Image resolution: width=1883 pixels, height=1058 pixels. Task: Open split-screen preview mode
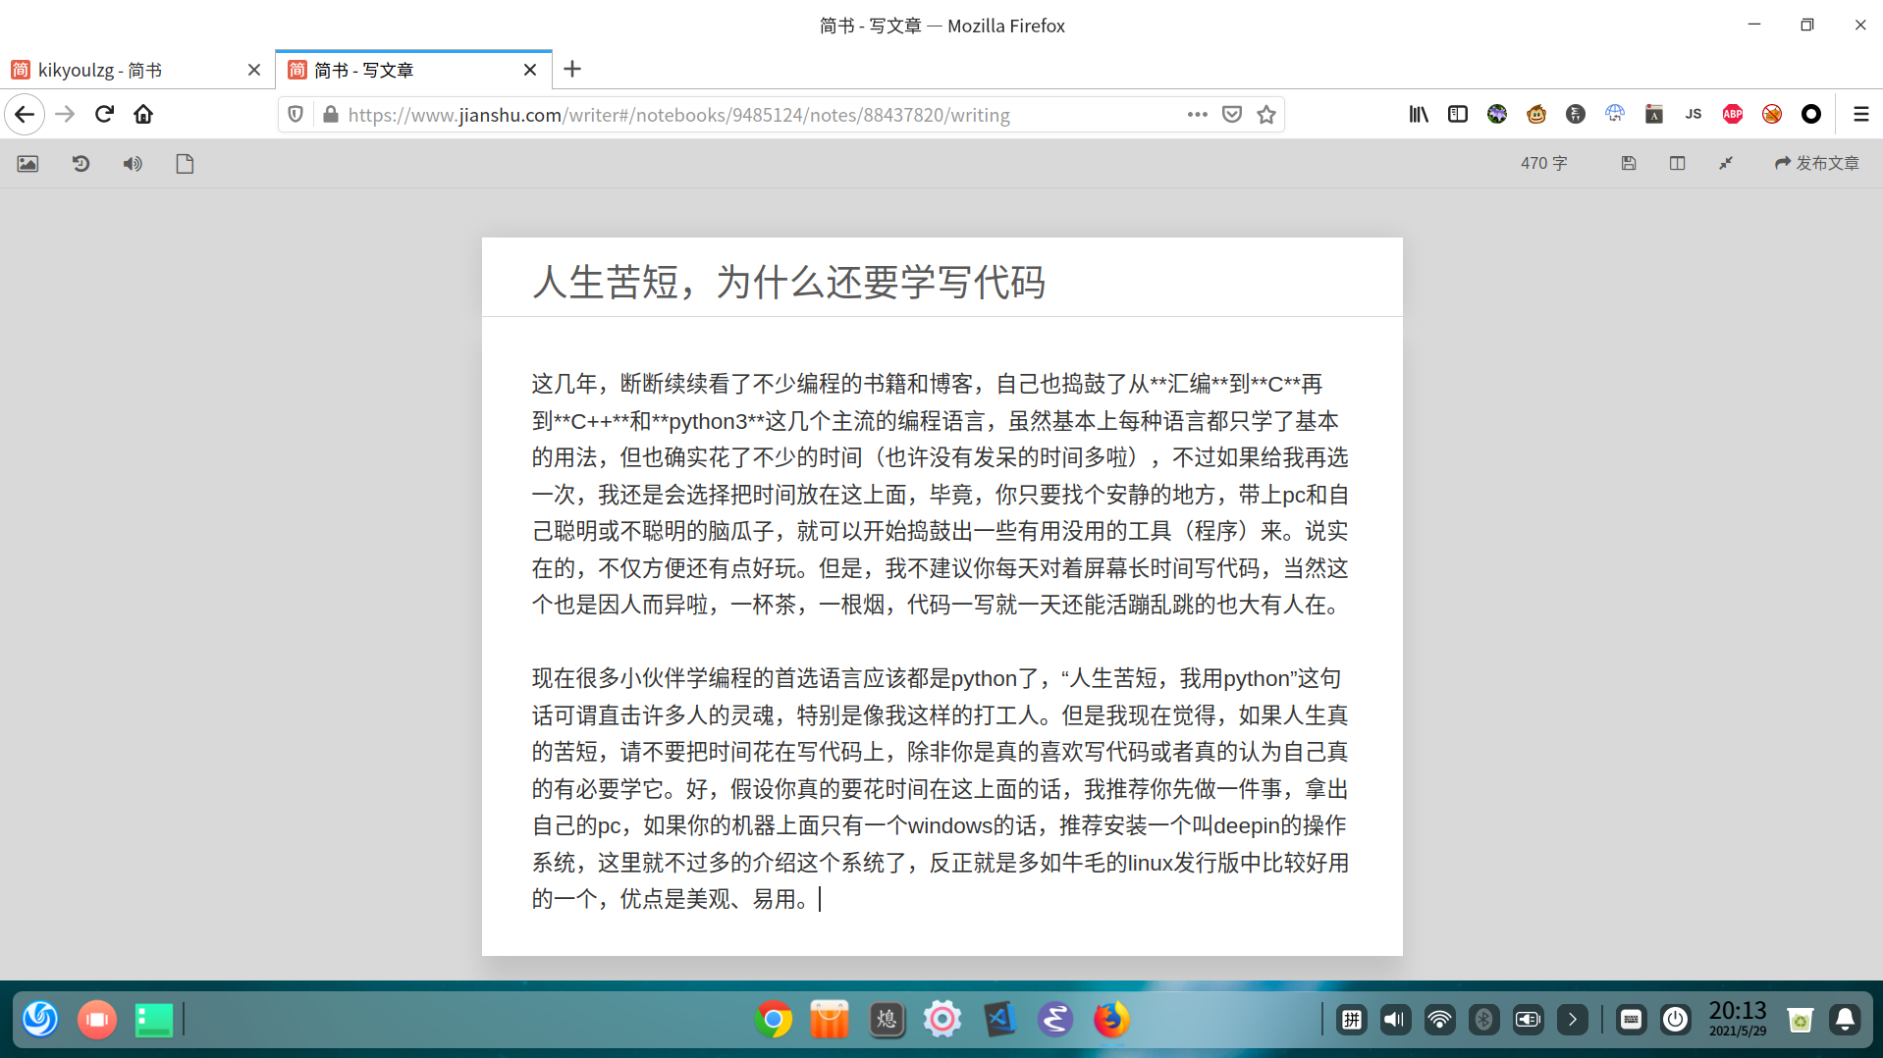1677,163
